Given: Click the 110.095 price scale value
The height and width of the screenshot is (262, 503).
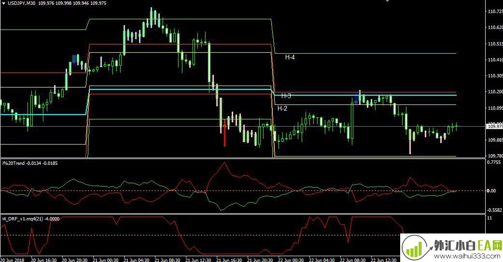Looking at the screenshot, I should [x=495, y=108].
